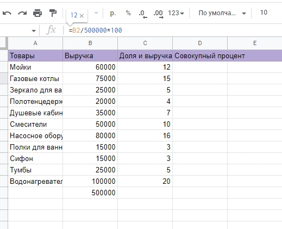Select the paint format roller icon
This screenshot has height=229, width=282.
coord(53,13)
